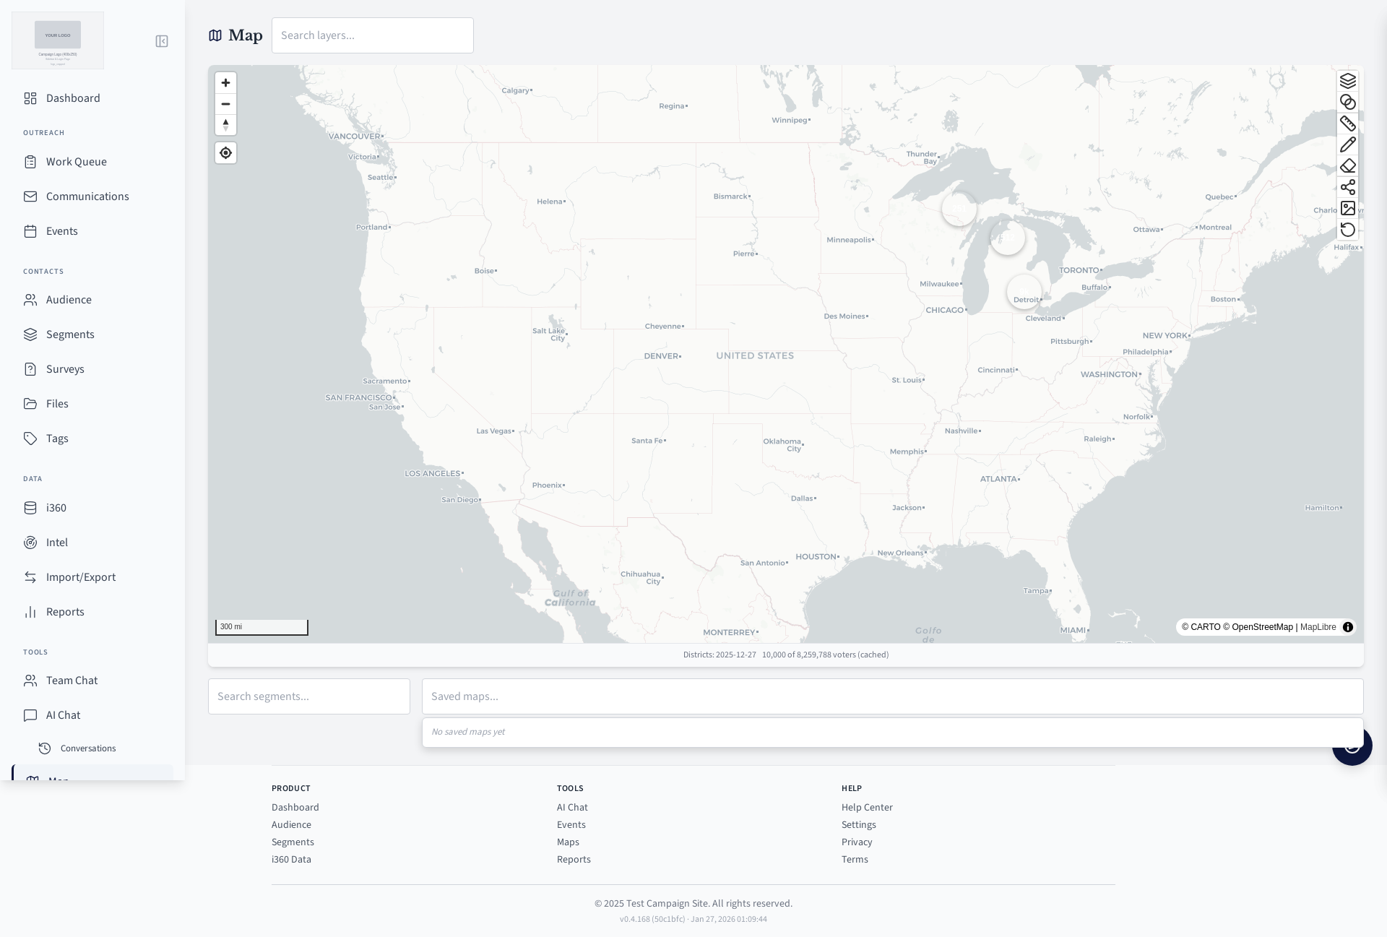Export map as image icon

tap(1347, 209)
